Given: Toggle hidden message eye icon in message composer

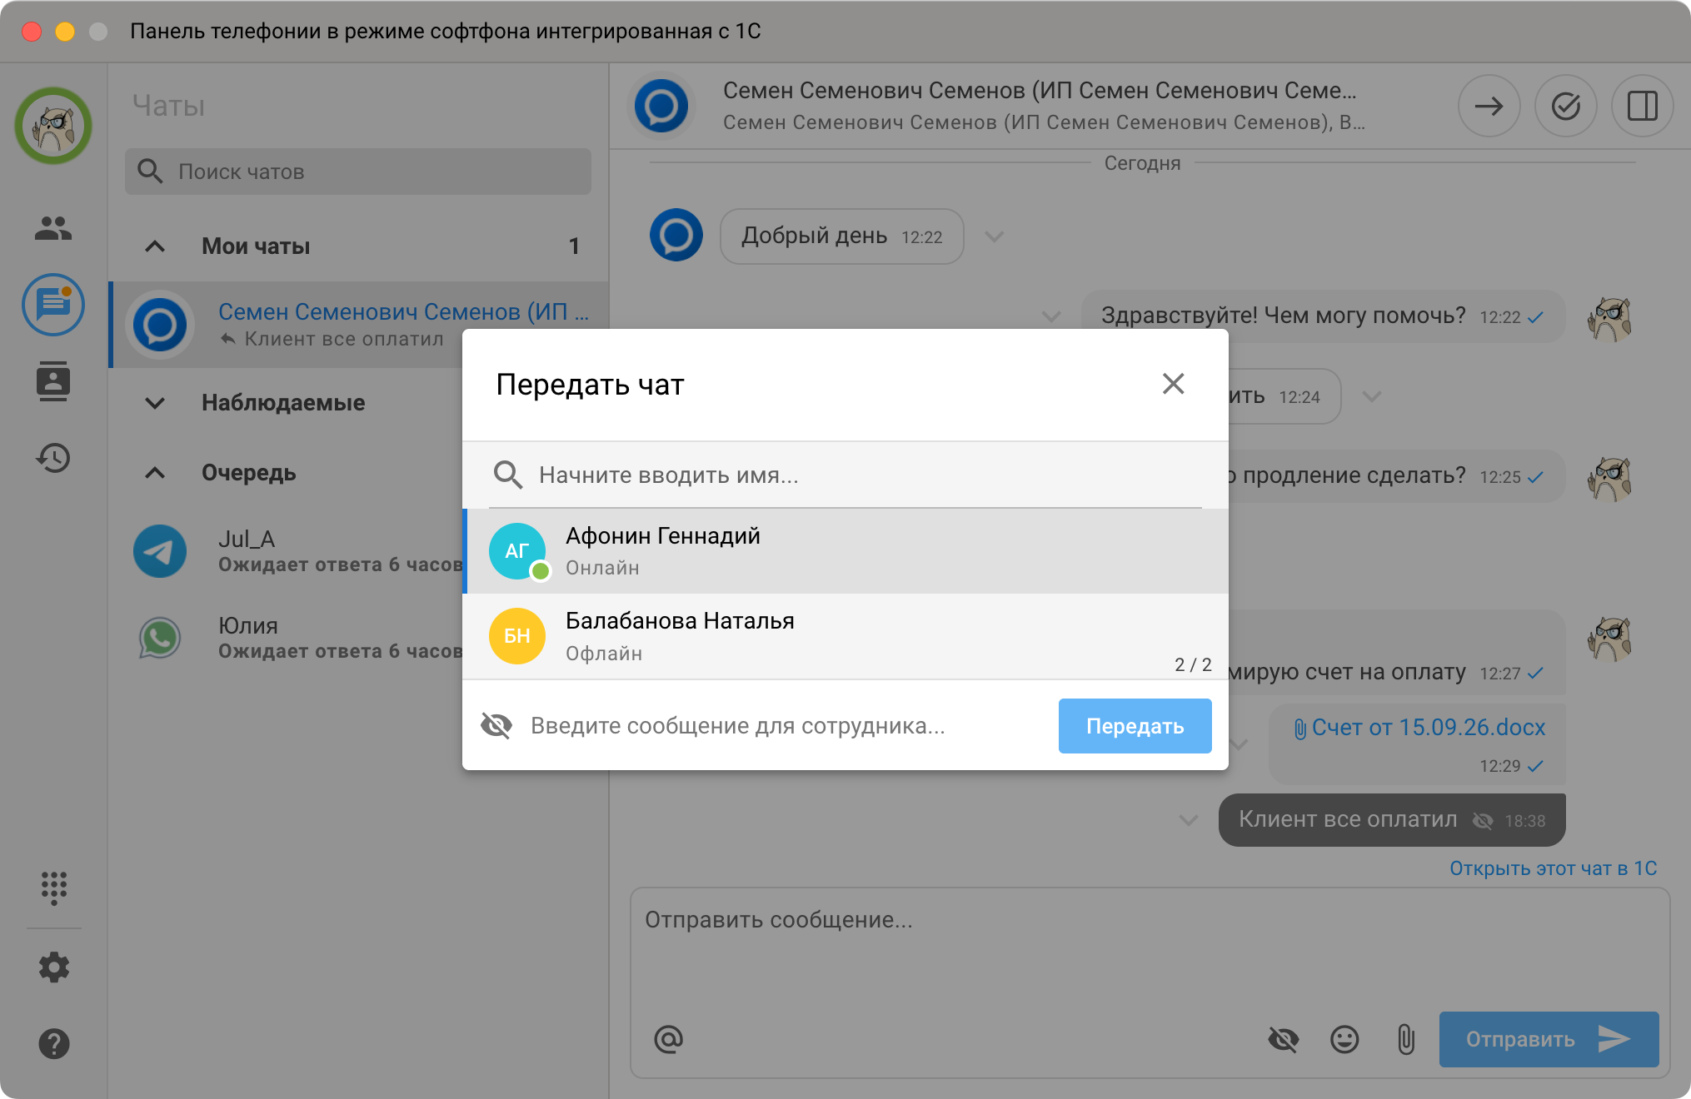Looking at the screenshot, I should 1283,1039.
